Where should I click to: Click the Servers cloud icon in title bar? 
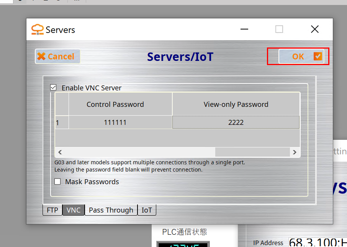[x=38, y=29]
